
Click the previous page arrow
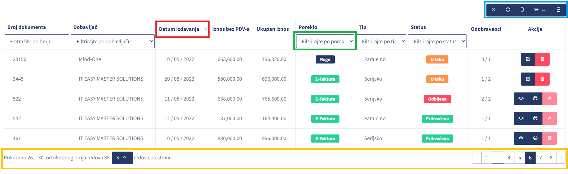click(477, 158)
